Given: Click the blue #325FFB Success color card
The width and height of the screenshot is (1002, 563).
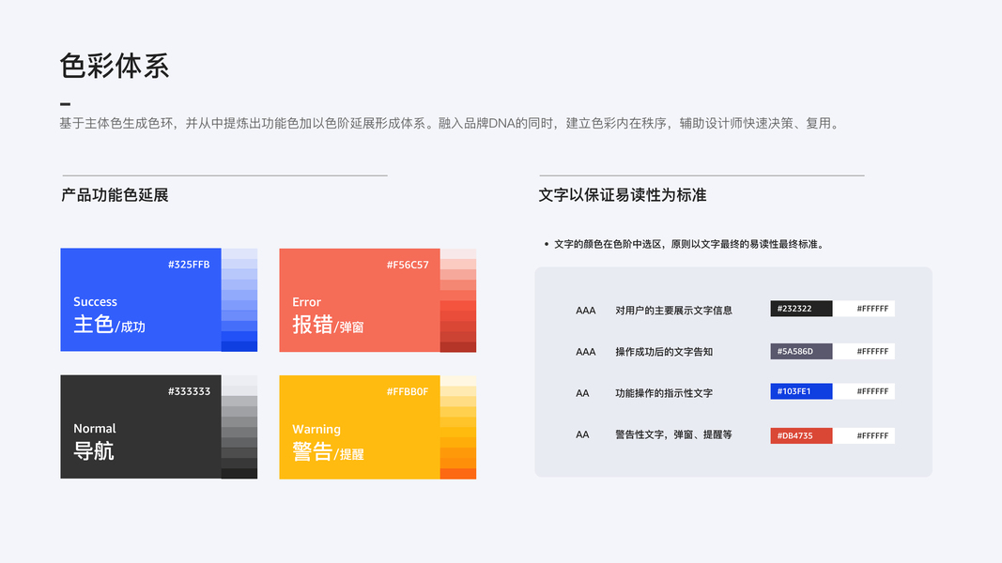Looking at the screenshot, I should pyautogui.click(x=141, y=300).
